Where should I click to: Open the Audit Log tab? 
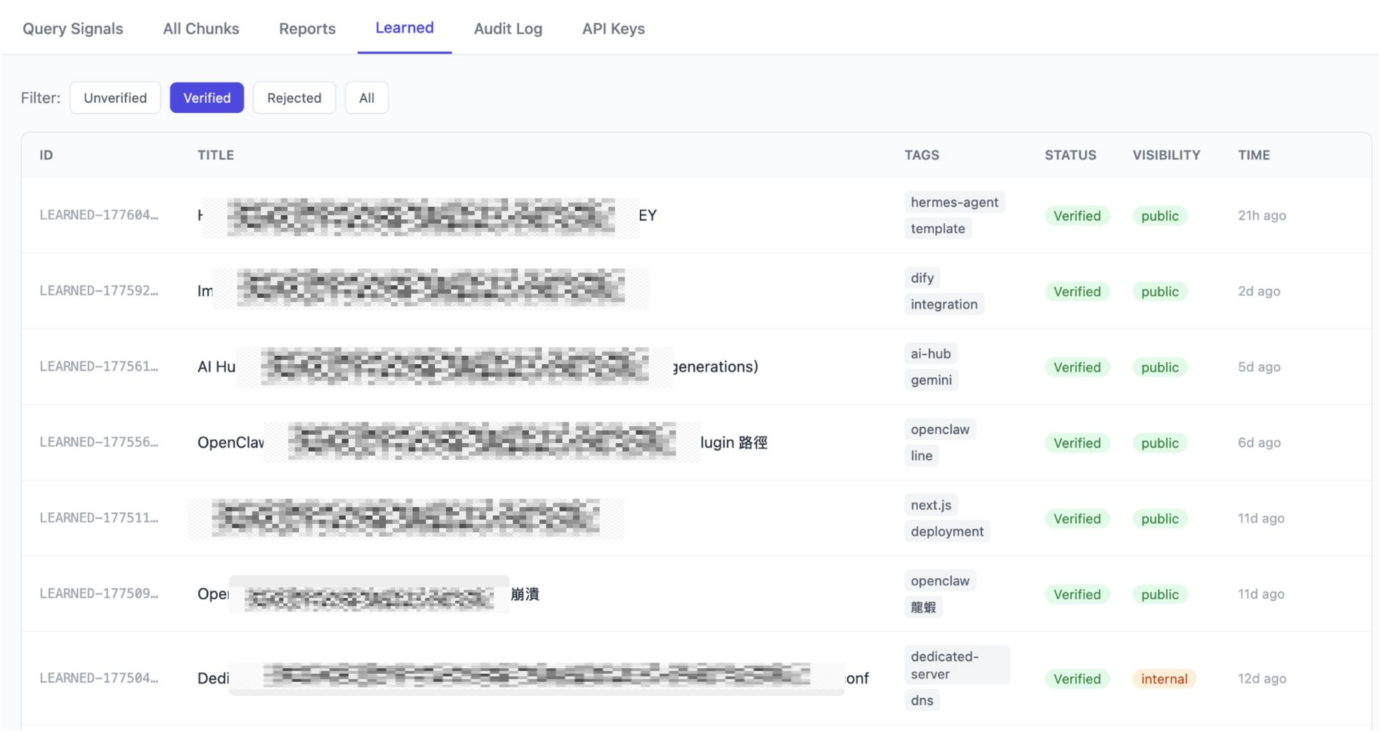coord(507,28)
